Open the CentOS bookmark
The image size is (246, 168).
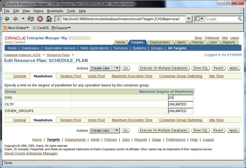point(41,28)
